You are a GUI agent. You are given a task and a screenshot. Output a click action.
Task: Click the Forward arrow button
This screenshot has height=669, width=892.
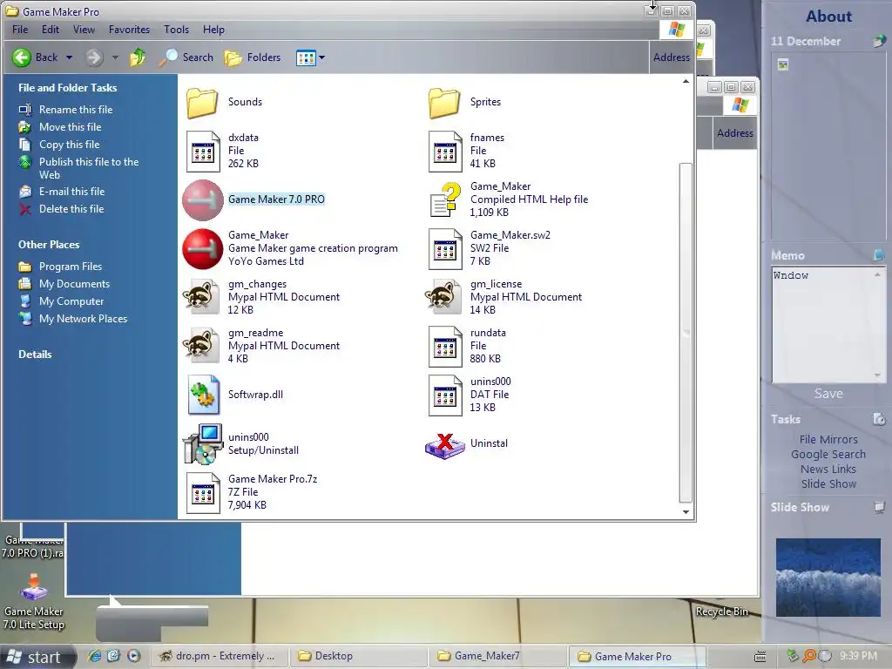pos(94,57)
